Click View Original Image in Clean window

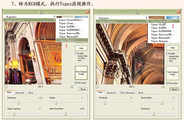(173, 73)
